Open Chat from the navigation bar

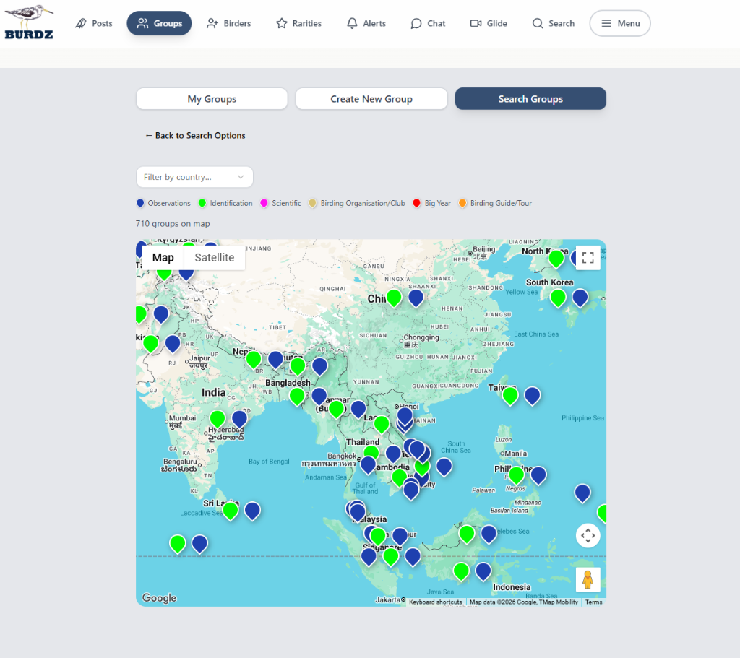tap(428, 23)
